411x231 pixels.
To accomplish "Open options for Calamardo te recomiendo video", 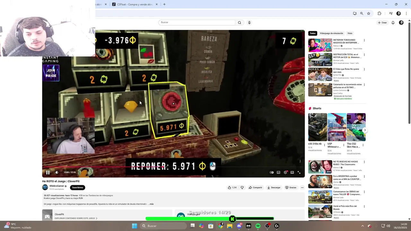I will [364, 85].
